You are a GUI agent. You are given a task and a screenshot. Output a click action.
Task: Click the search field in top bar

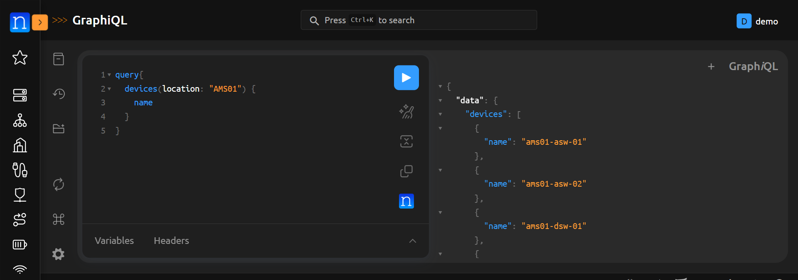coord(419,20)
